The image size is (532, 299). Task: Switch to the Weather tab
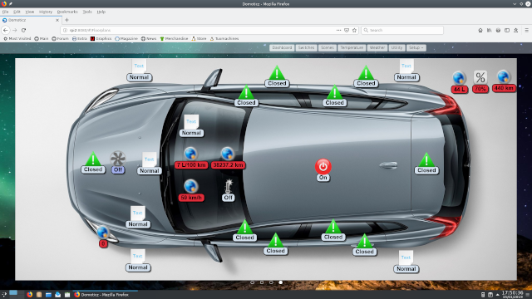point(377,48)
